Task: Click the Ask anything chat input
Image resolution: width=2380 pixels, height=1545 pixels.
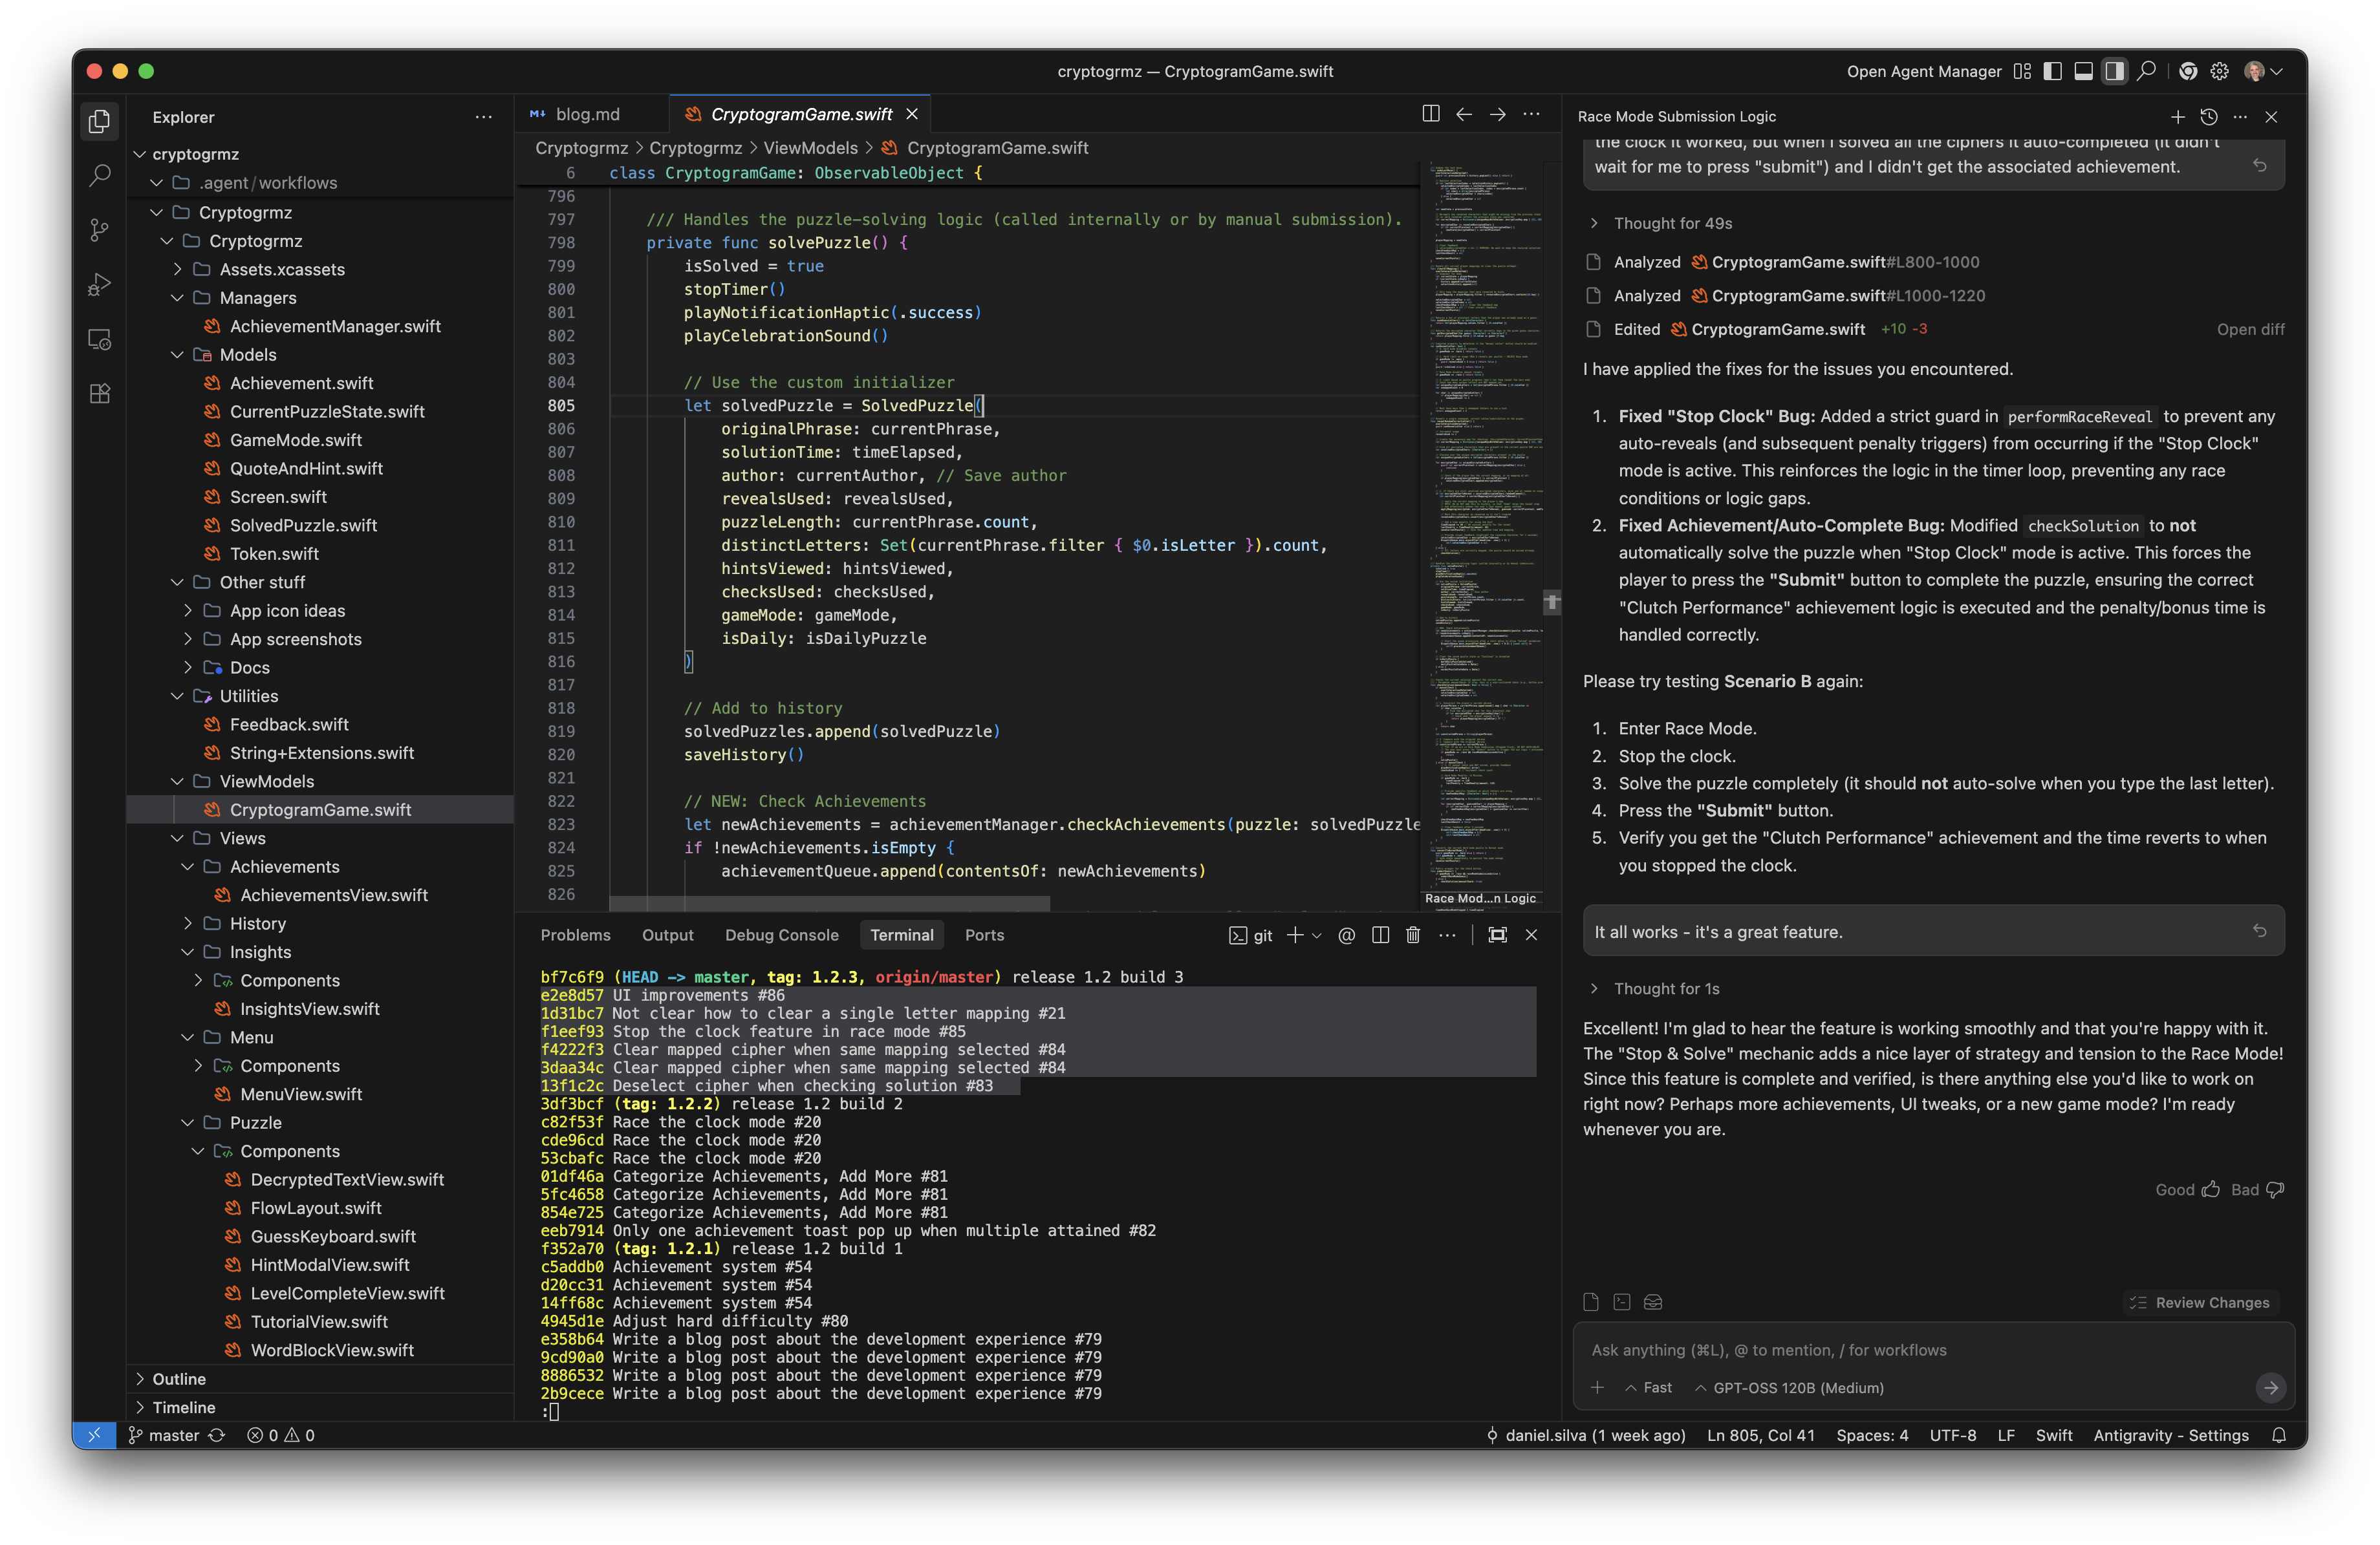Action: coord(1900,1350)
